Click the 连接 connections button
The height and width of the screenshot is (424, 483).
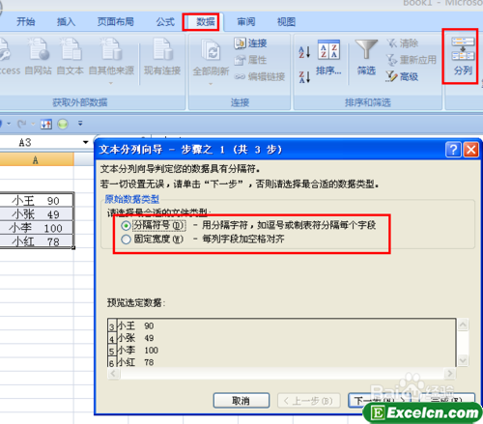[x=251, y=43]
